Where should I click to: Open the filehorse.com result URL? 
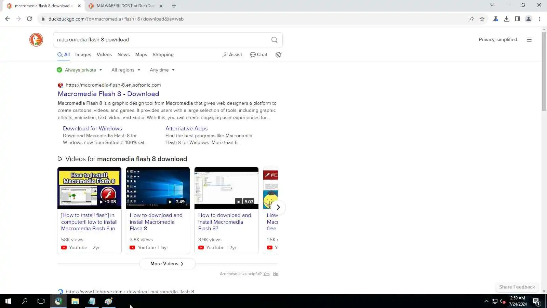[x=130, y=292]
